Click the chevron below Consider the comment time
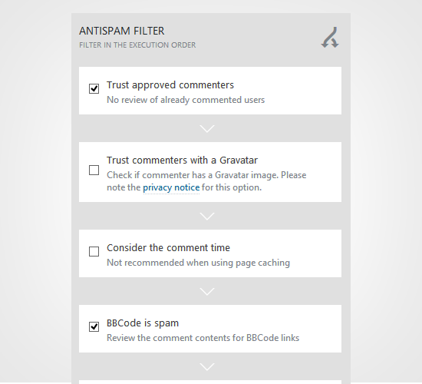Viewport: 422px width, 384px height. click(x=207, y=291)
